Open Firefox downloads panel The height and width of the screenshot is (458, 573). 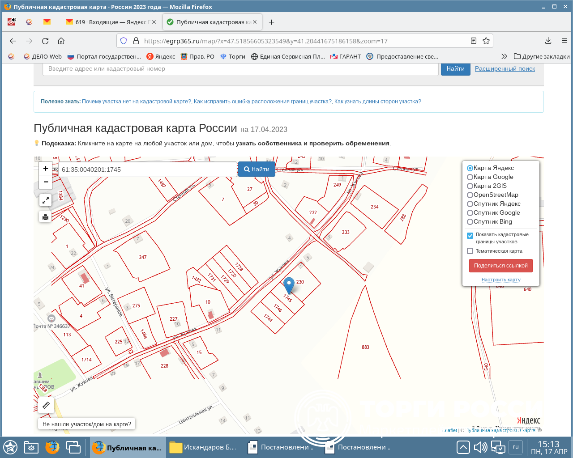[x=548, y=41]
